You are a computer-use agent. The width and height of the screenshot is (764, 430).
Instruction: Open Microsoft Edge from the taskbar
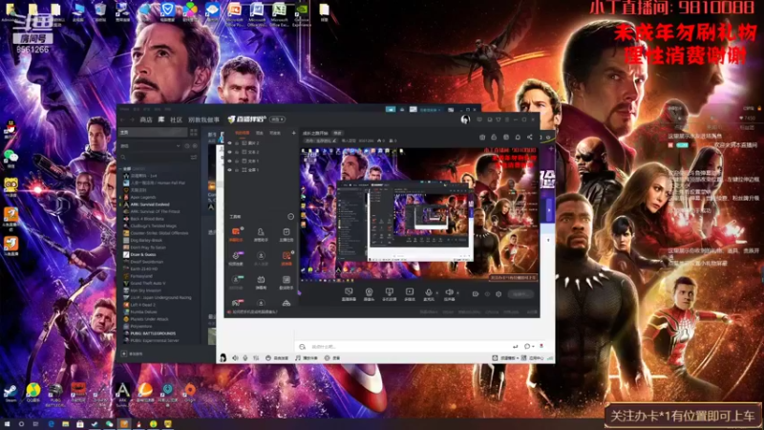51,424
